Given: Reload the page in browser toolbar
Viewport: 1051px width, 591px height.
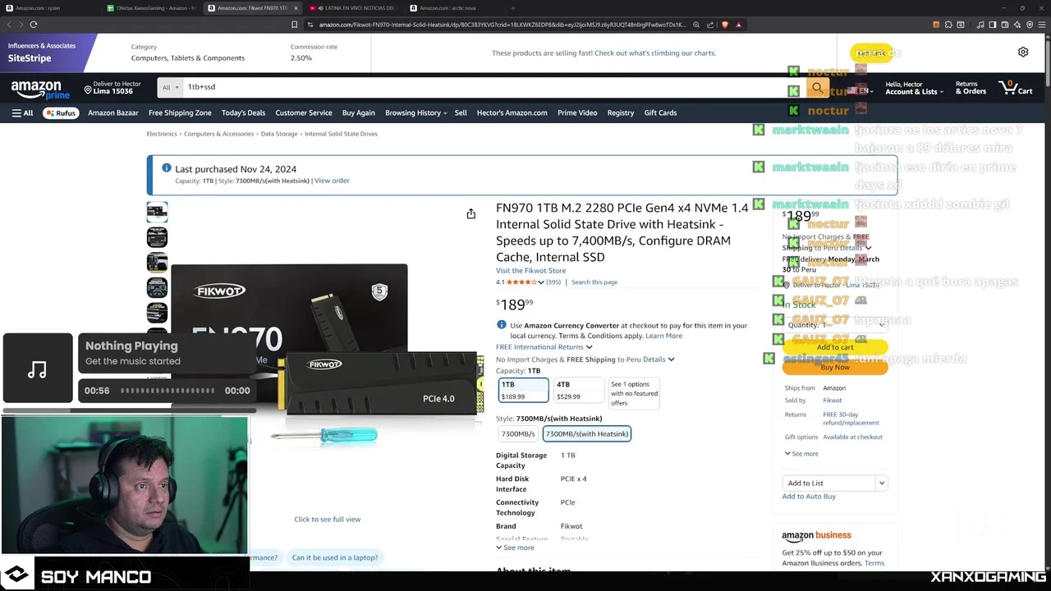Looking at the screenshot, I should [34, 25].
